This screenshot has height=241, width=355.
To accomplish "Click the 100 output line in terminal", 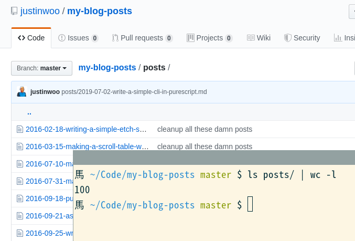I will coord(82,190).
